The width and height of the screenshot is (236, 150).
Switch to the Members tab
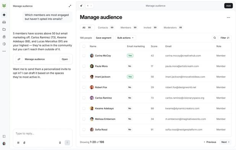(129, 27)
